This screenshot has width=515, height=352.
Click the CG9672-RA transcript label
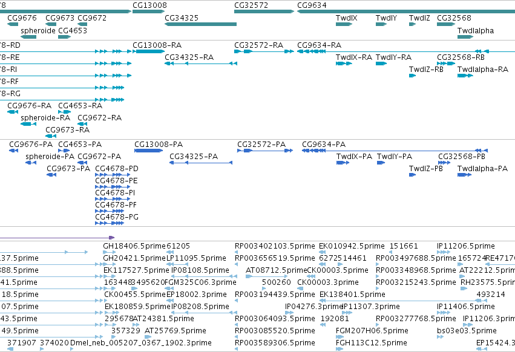coord(99,117)
